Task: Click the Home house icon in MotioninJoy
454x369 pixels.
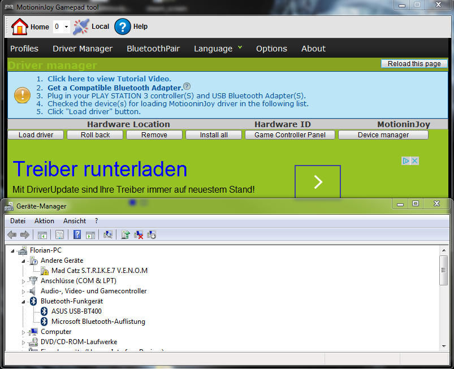Action: point(19,27)
